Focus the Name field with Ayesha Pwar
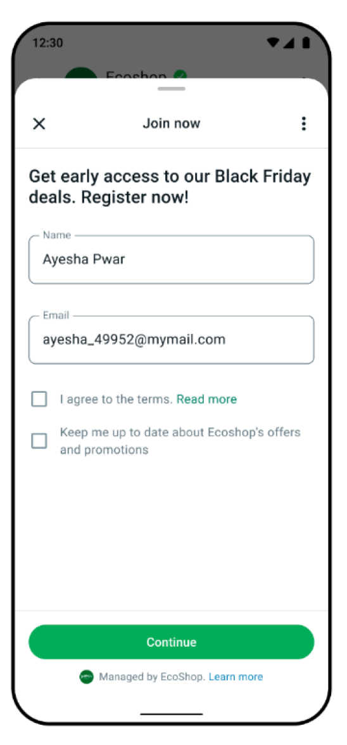The image size is (347, 745). (172, 260)
